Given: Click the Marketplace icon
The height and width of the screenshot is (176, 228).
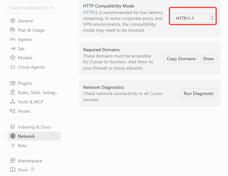Looking at the screenshot, I should coord(13,161).
